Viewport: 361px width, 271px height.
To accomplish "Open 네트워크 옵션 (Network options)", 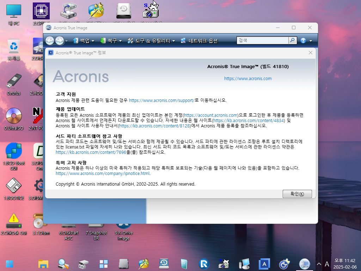I will point(199,41).
